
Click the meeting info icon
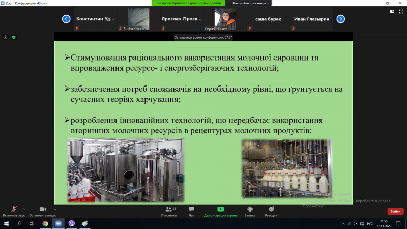point(5,37)
